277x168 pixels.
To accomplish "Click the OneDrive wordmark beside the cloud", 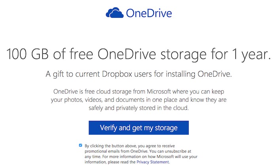I will [149, 13].
